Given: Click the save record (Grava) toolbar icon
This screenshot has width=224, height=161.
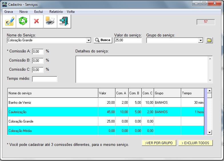Looking at the screenshot, I should point(9,22).
